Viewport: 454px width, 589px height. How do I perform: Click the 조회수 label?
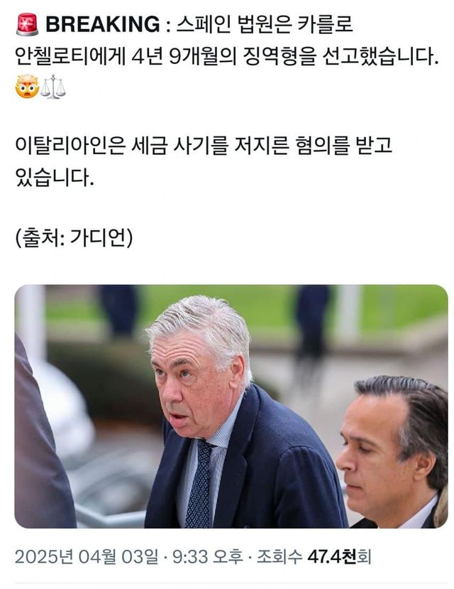click(279, 556)
